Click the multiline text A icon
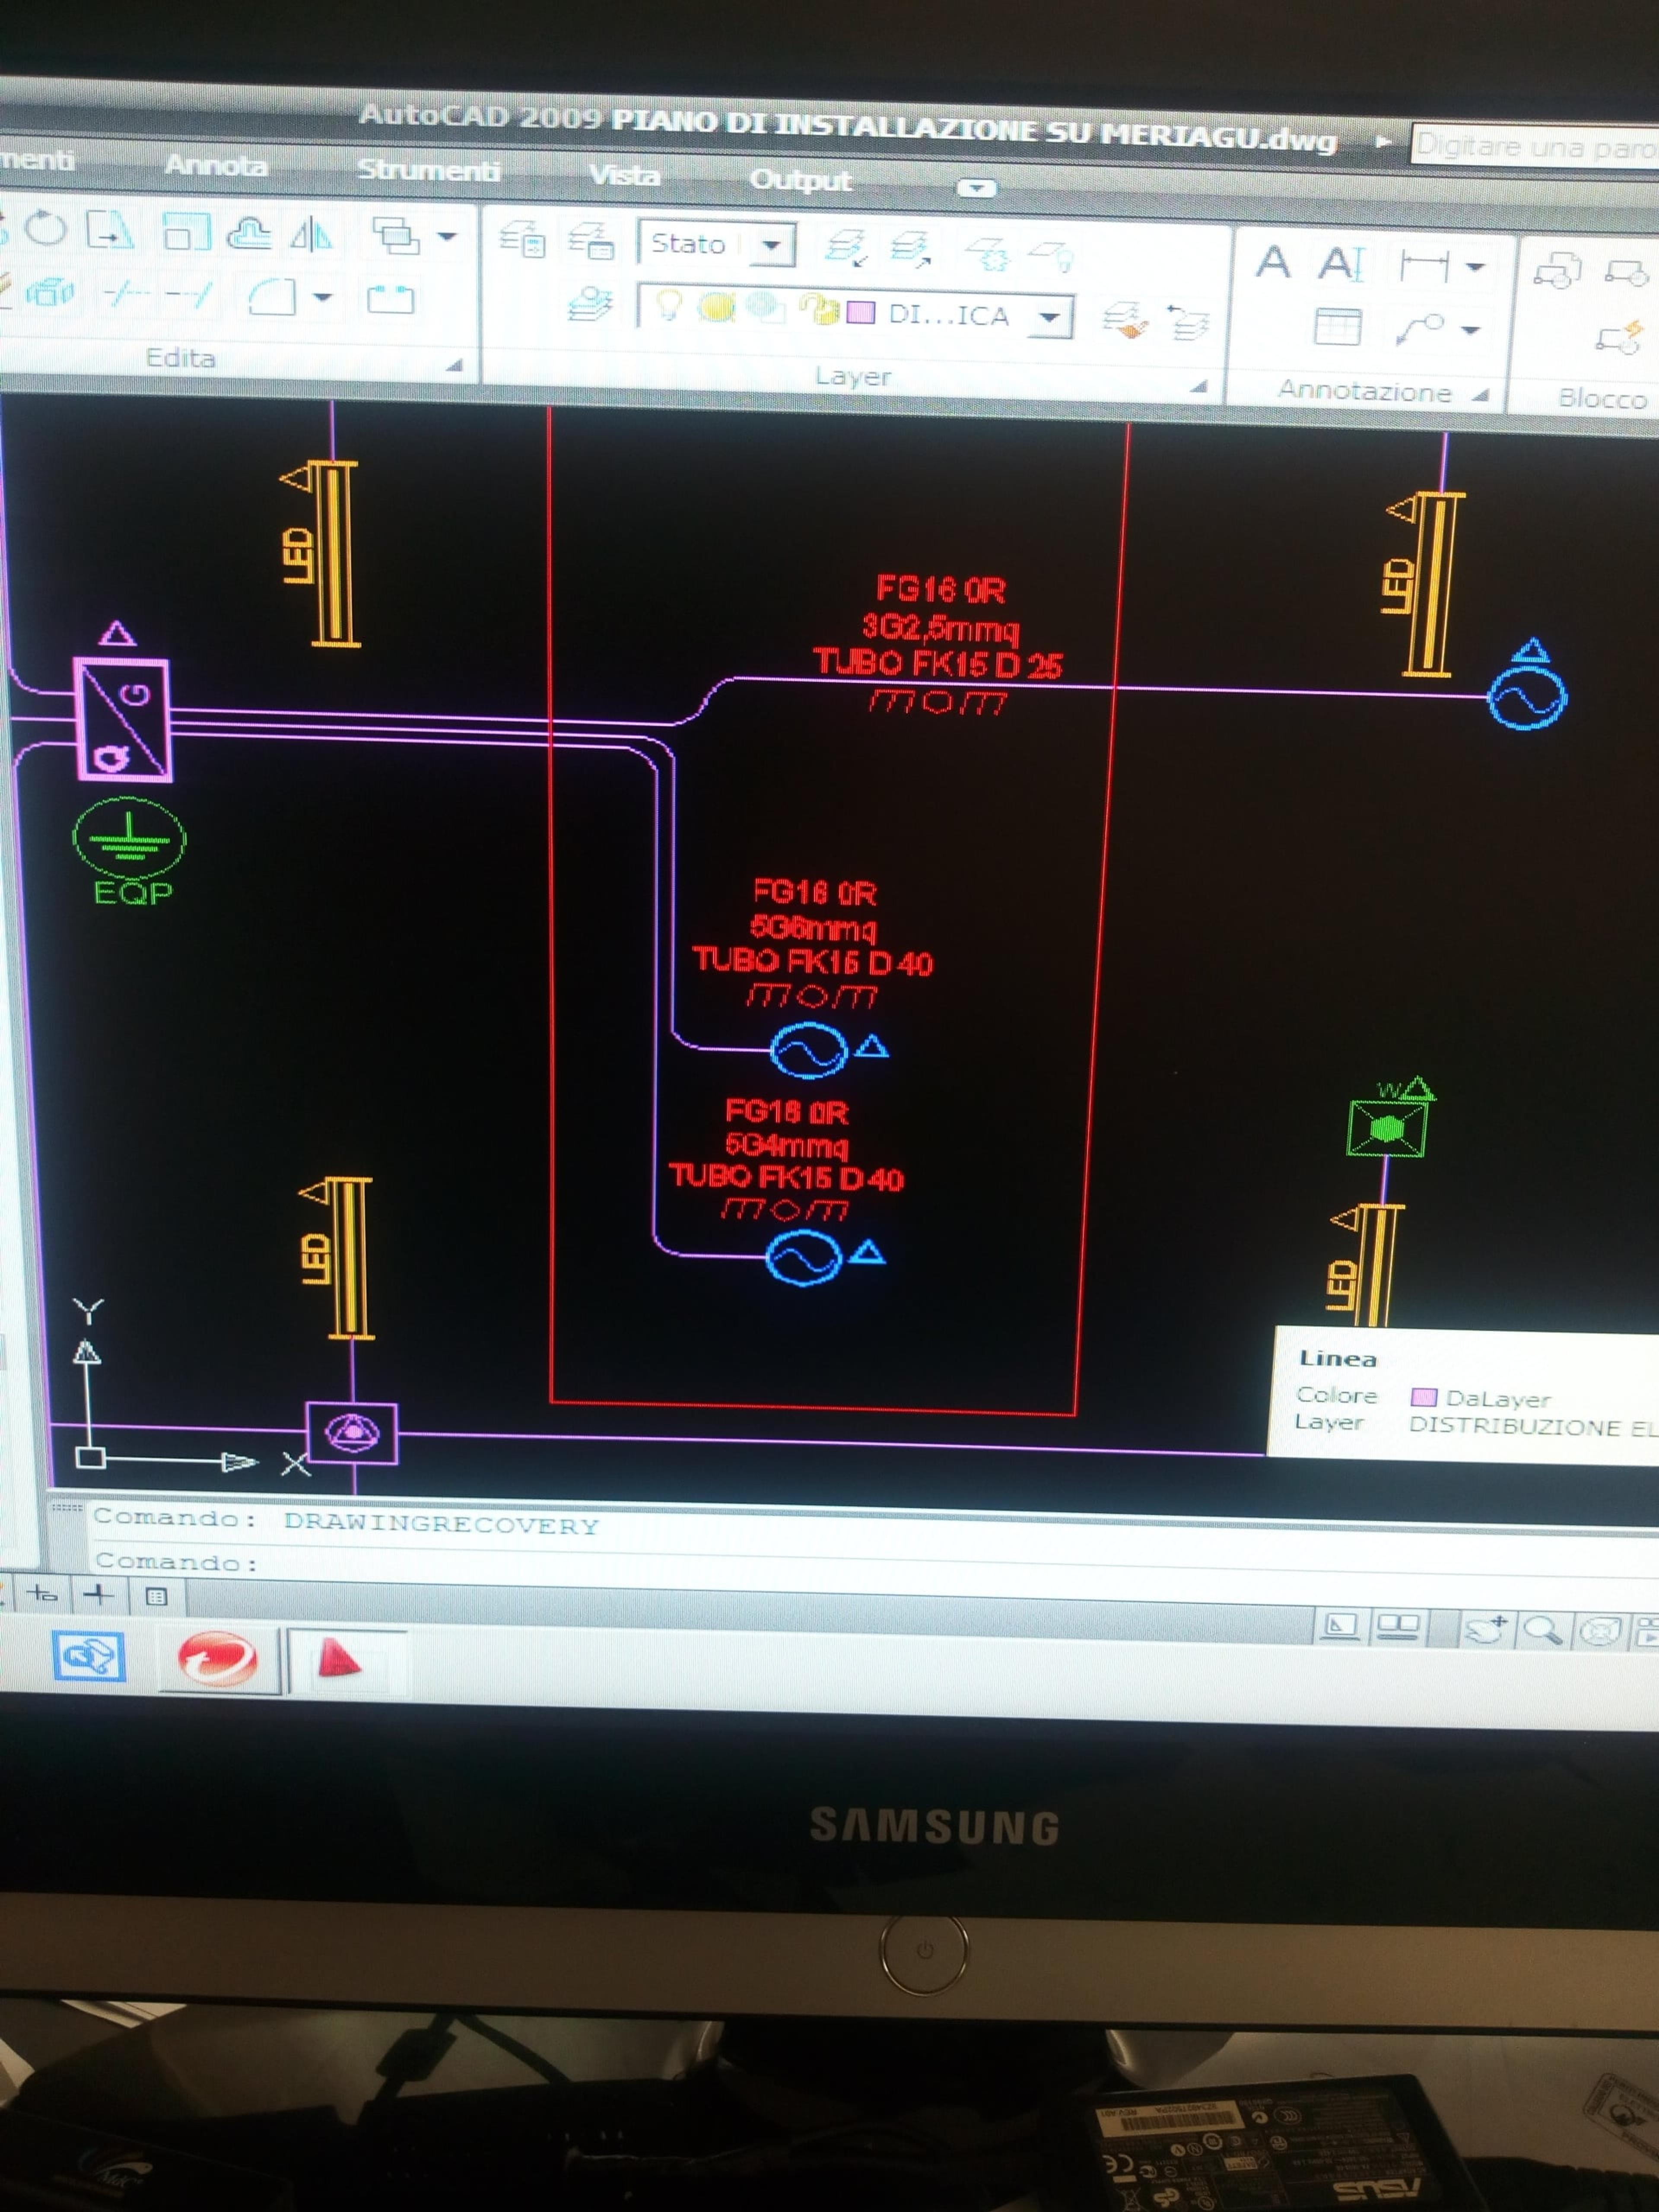 pos(1273,263)
